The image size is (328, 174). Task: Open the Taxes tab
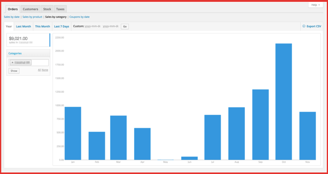[60, 9]
